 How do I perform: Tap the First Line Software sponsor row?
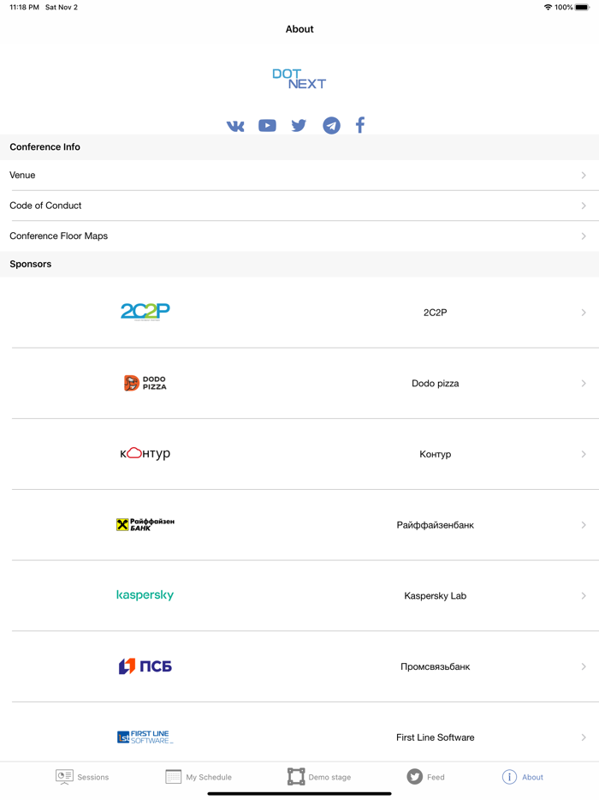pyautogui.click(x=299, y=737)
